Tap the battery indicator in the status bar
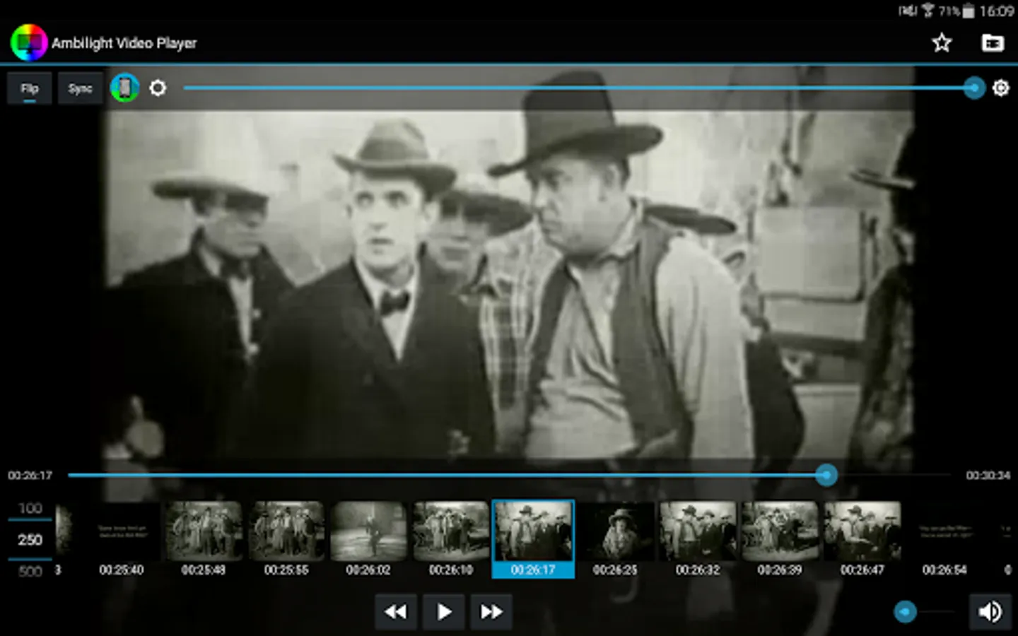The image size is (1018, 636). [969, 11]
